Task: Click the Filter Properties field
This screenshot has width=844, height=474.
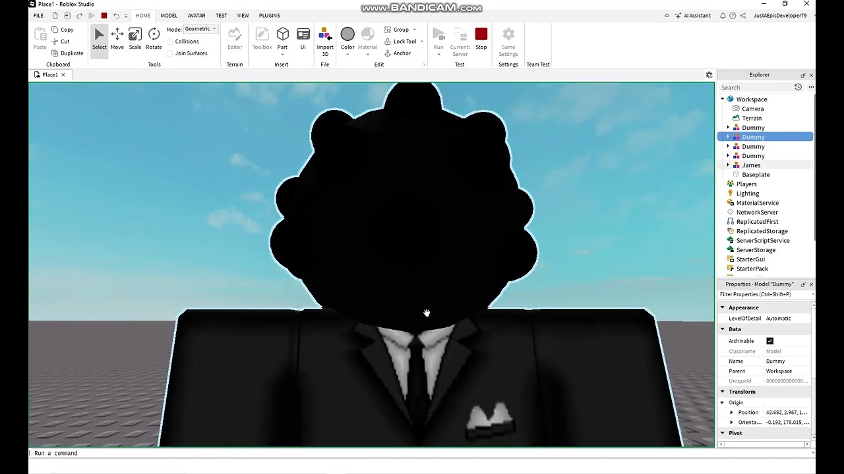Action: (765, 294)
